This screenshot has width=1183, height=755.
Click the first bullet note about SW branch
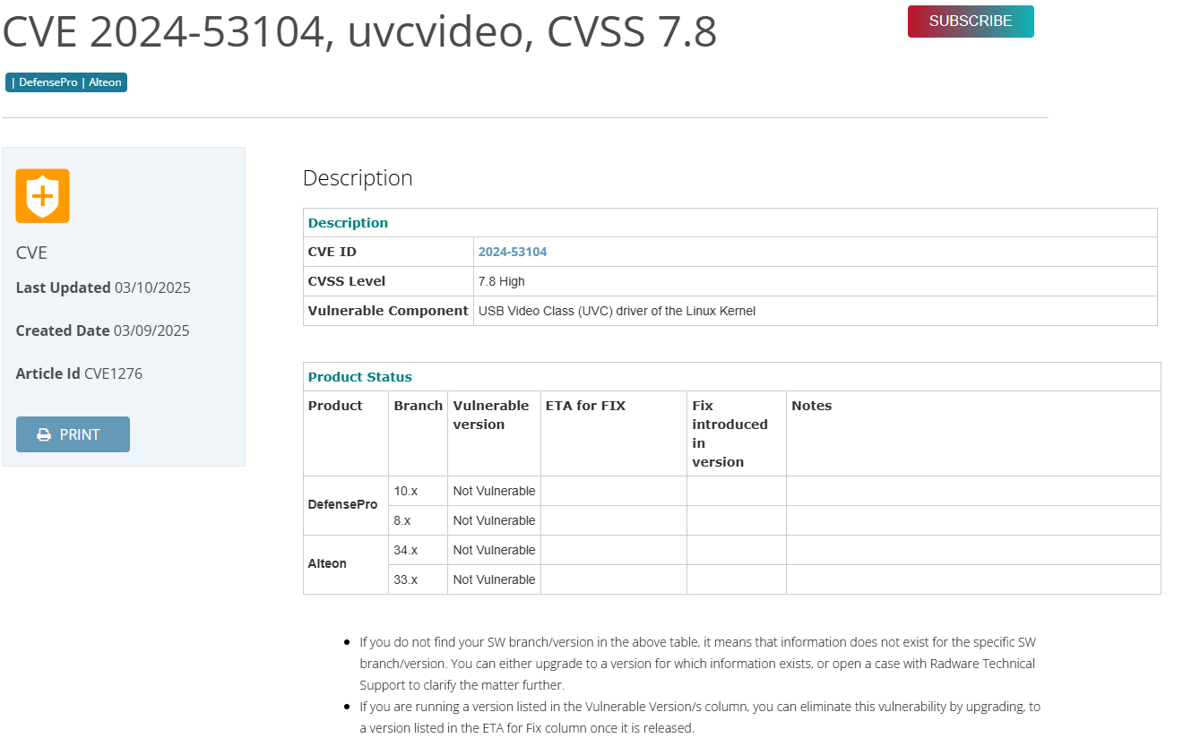(x=697, y=664)
